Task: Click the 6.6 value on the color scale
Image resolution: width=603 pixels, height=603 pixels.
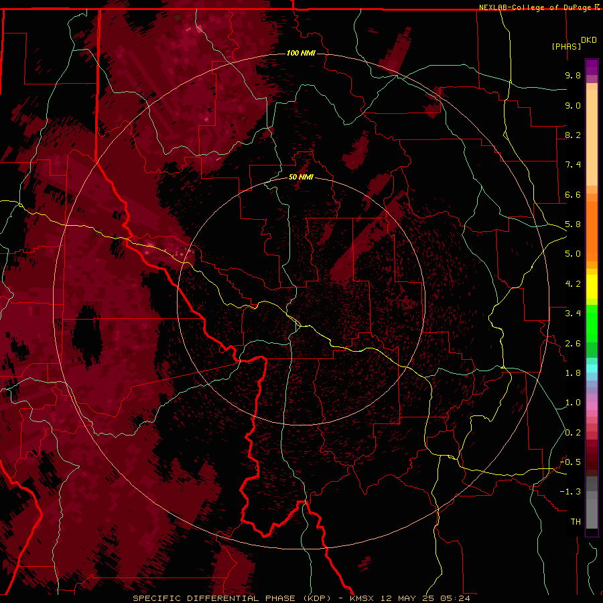Action: coord(573,194)
